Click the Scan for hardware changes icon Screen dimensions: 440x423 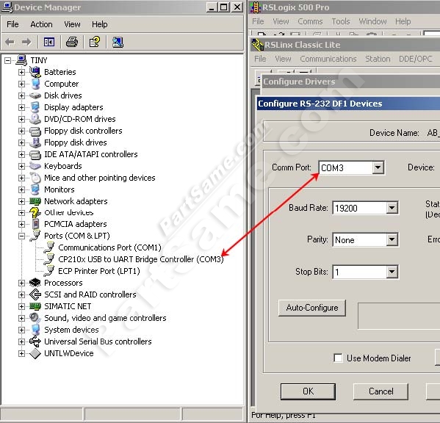click(118, 43)
